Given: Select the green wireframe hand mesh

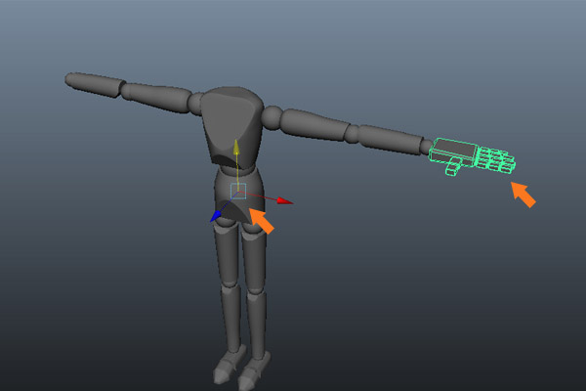Looking at the screenshot, I should pos(472,156).
